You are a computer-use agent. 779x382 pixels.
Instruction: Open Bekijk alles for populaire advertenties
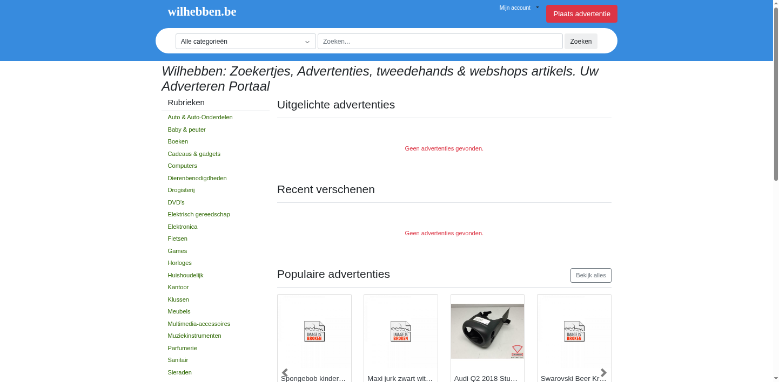point(590,275)
